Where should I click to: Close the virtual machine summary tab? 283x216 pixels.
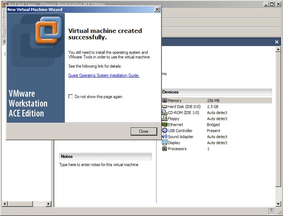[277, 42]
